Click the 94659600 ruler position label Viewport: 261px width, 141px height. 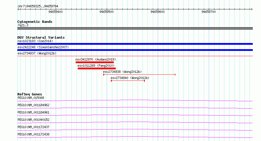[x=157, y=12]
